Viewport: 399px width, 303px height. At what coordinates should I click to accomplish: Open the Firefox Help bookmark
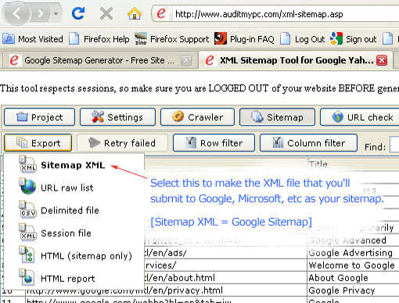pyautogui.click(x=99, y=39)
